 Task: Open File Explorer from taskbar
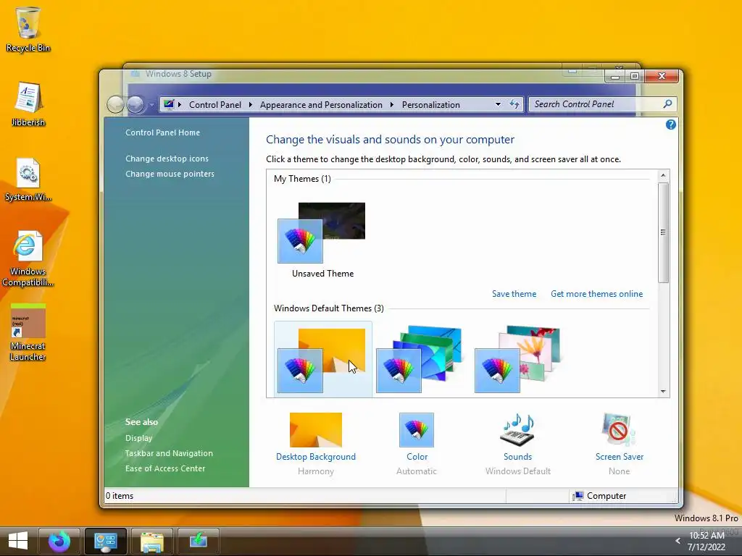152,541
